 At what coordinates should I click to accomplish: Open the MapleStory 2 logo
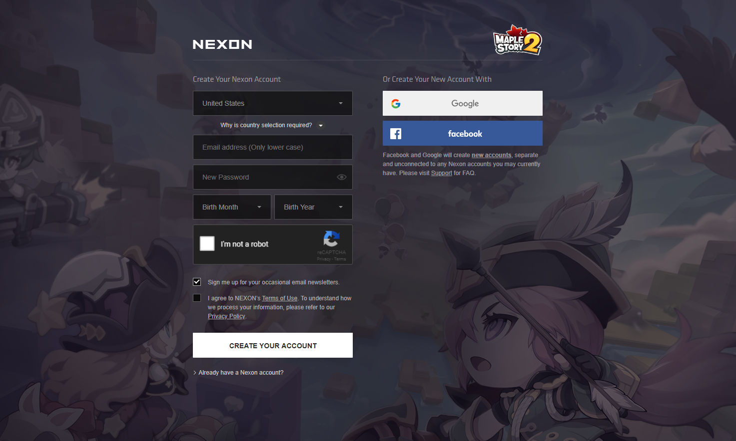coord(518,40)
